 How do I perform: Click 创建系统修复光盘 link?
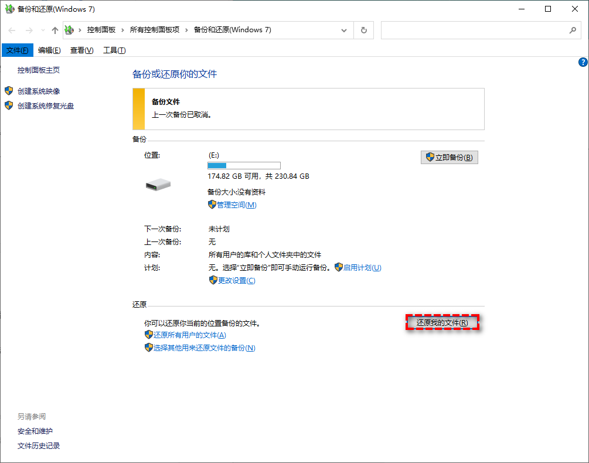46,106
